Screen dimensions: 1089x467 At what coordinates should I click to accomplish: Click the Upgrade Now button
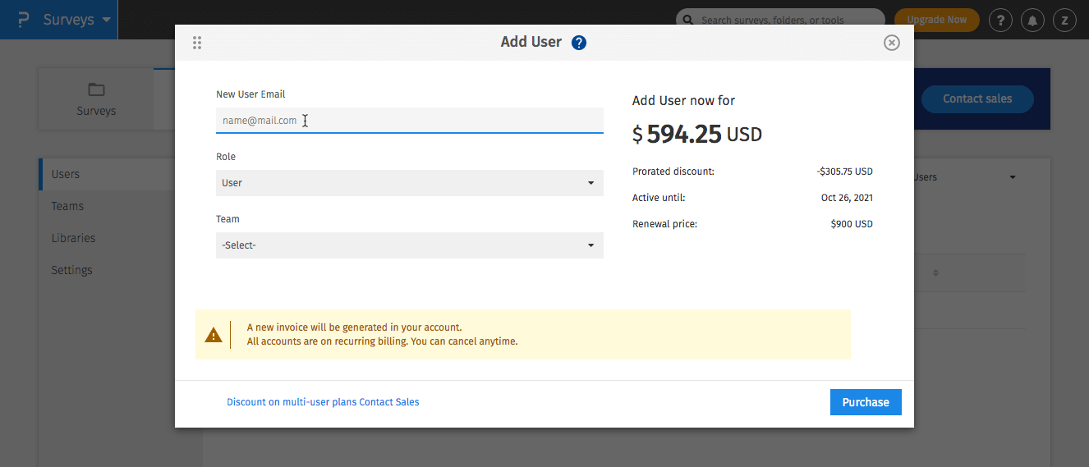pyautogui.click(x=936, y=20)
